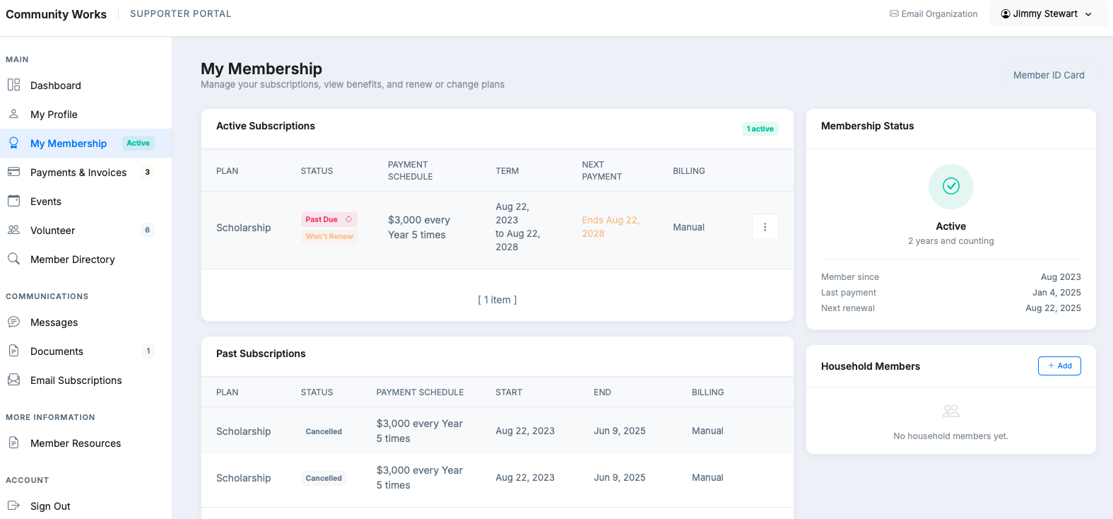Click the Payments & Invoices card icon
Viewport: 1113px width, 519px height.
[x=13, y=172]
